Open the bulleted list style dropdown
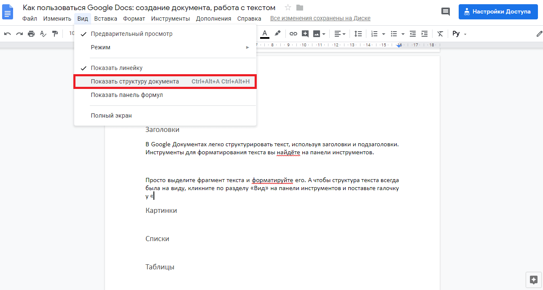 pos(403,33)
